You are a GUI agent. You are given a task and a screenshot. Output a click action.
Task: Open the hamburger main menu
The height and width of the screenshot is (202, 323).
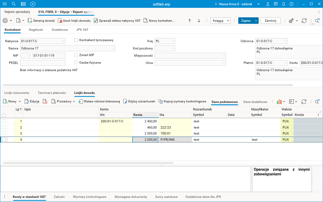pyautogui.click(x=5, y=4)
